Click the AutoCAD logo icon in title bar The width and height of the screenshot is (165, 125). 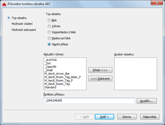(4, 4)
